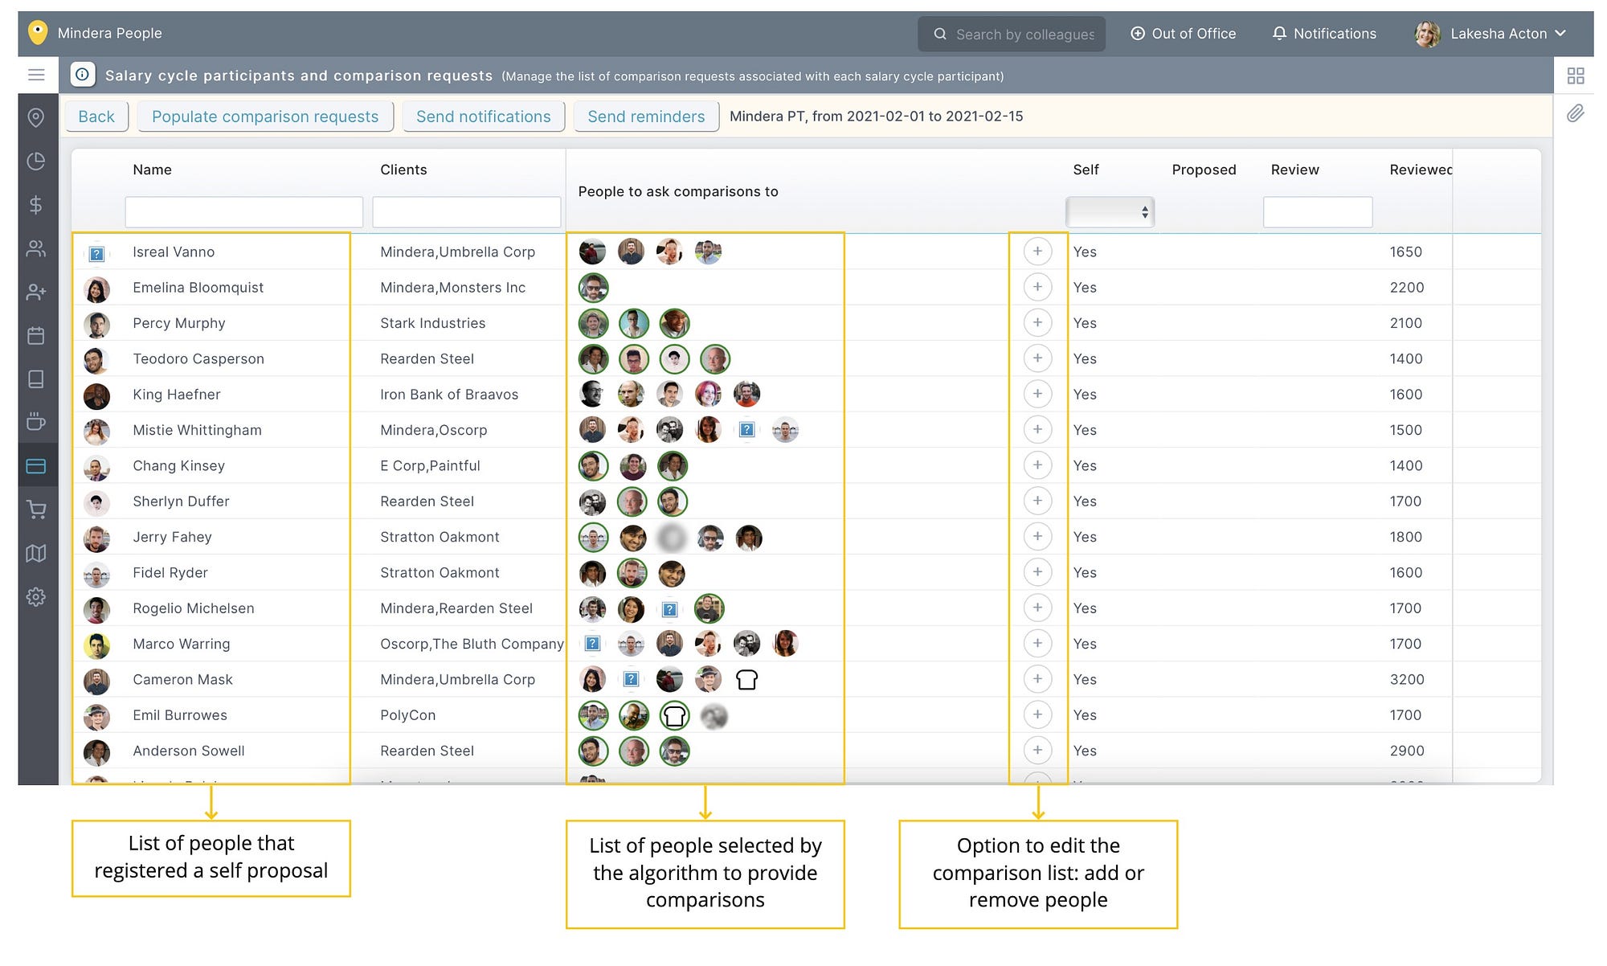Open the pie chart sidebar icon
This screenshot has height=966, width=1607.
[x=36, y=162]
